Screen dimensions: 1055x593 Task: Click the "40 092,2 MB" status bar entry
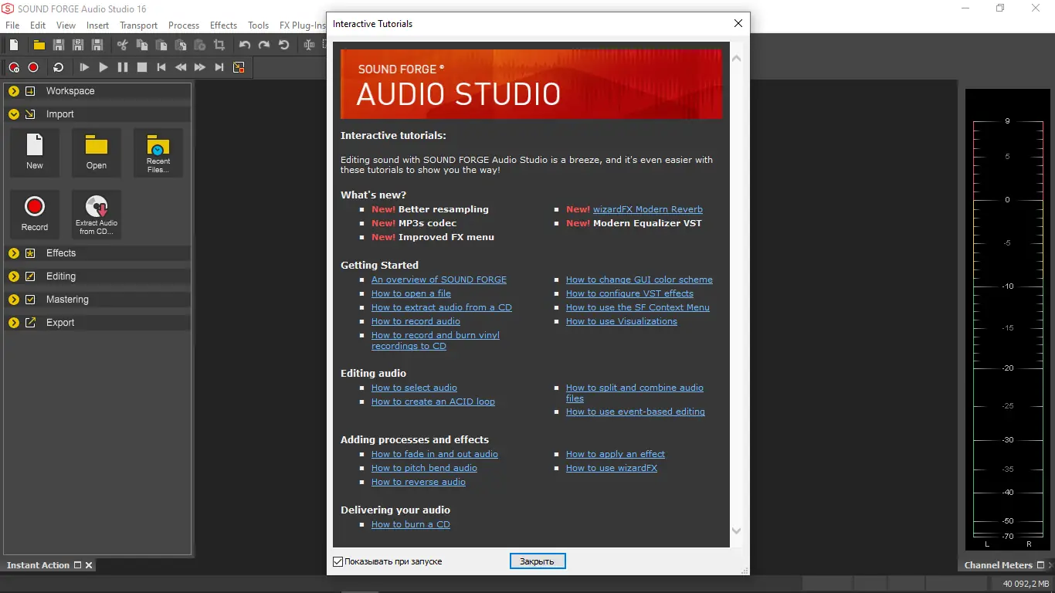point(1026,584)
